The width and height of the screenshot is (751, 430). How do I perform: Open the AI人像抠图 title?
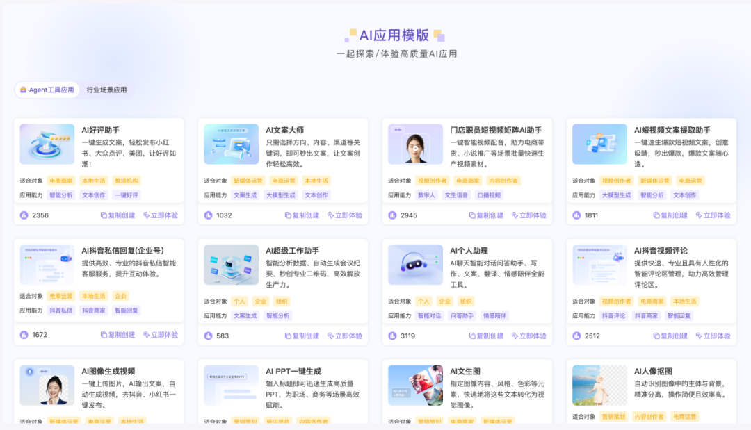[653, 371]
